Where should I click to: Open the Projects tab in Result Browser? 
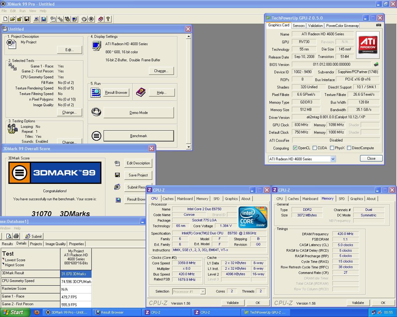click(x=36, y=244)
